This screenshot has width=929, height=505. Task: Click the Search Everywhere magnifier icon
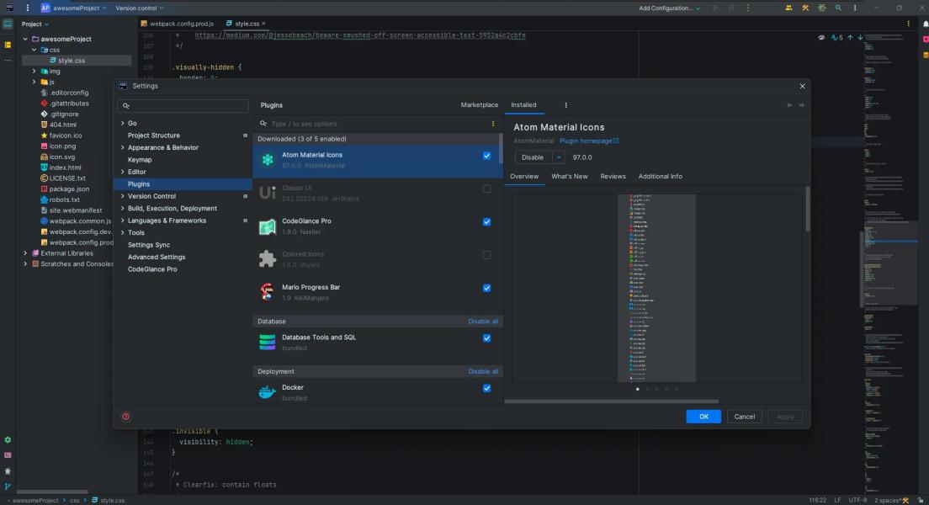click(838, 8)
